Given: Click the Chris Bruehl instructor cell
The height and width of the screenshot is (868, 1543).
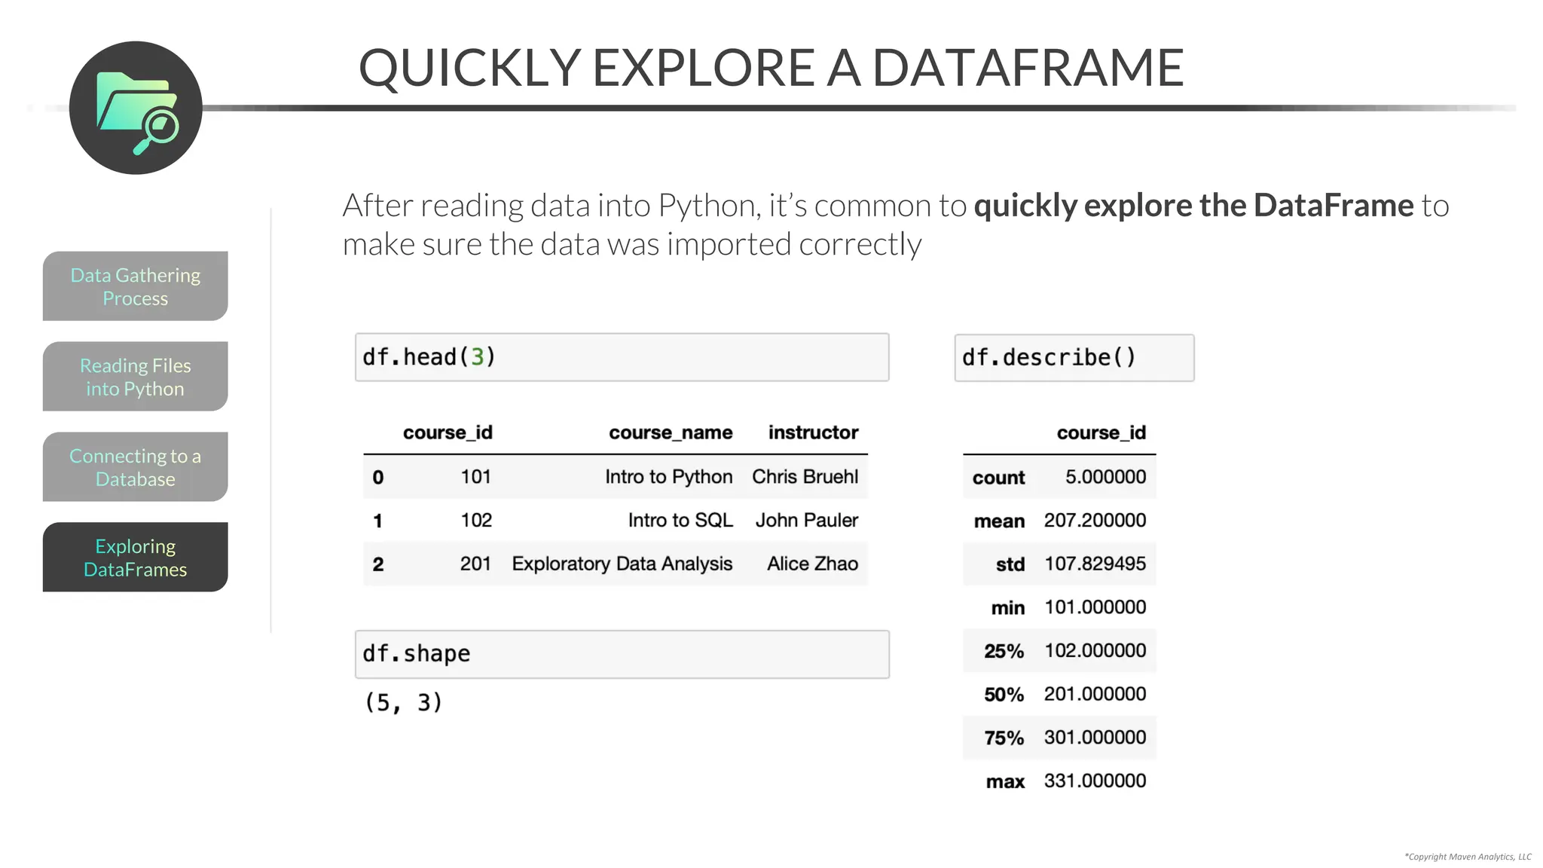Looking at the screenshot, I should point(805,477).
